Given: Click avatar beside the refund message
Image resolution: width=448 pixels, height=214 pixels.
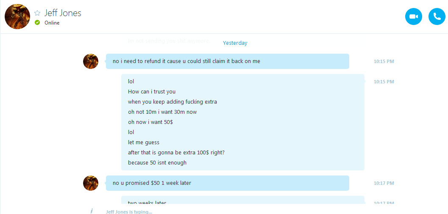Looking at the screenshot, I should tap(91, 61).
